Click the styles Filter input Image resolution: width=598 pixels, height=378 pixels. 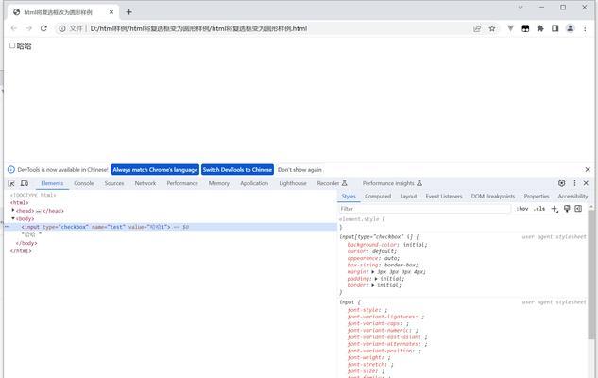(424, 209)
